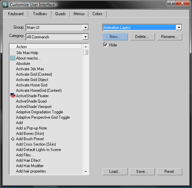Select ActiveShade Viewport action
This screenshot has width=192, height=188.
[x=34, y=107]
